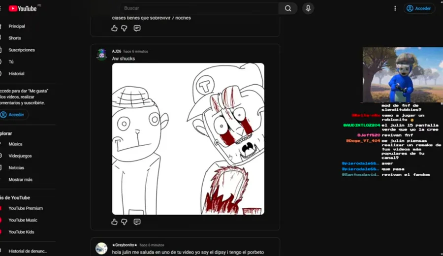Open comments on the AJ26 post
443x256 pixels.
tap(137, 222)
